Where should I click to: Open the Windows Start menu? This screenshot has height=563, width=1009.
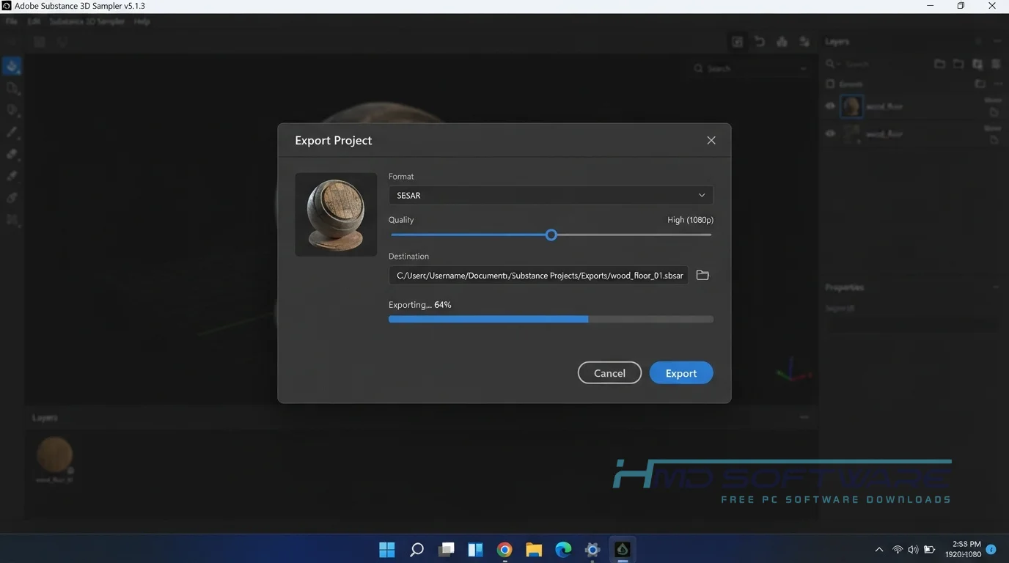click(x=387, y=549)
